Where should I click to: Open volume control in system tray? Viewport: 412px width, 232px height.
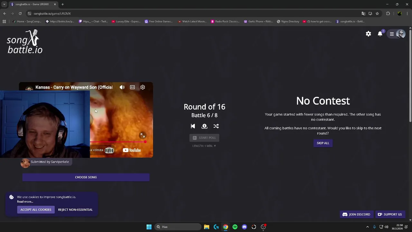pos(386,227)
